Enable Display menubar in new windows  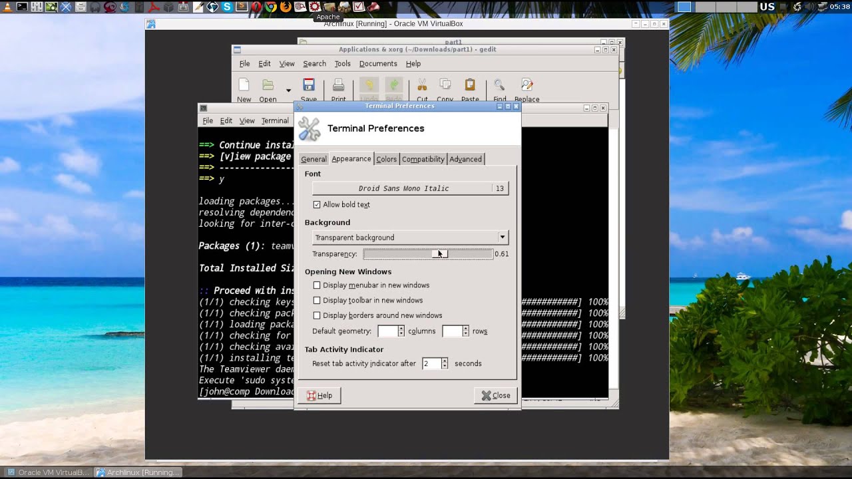click(317, 285)
